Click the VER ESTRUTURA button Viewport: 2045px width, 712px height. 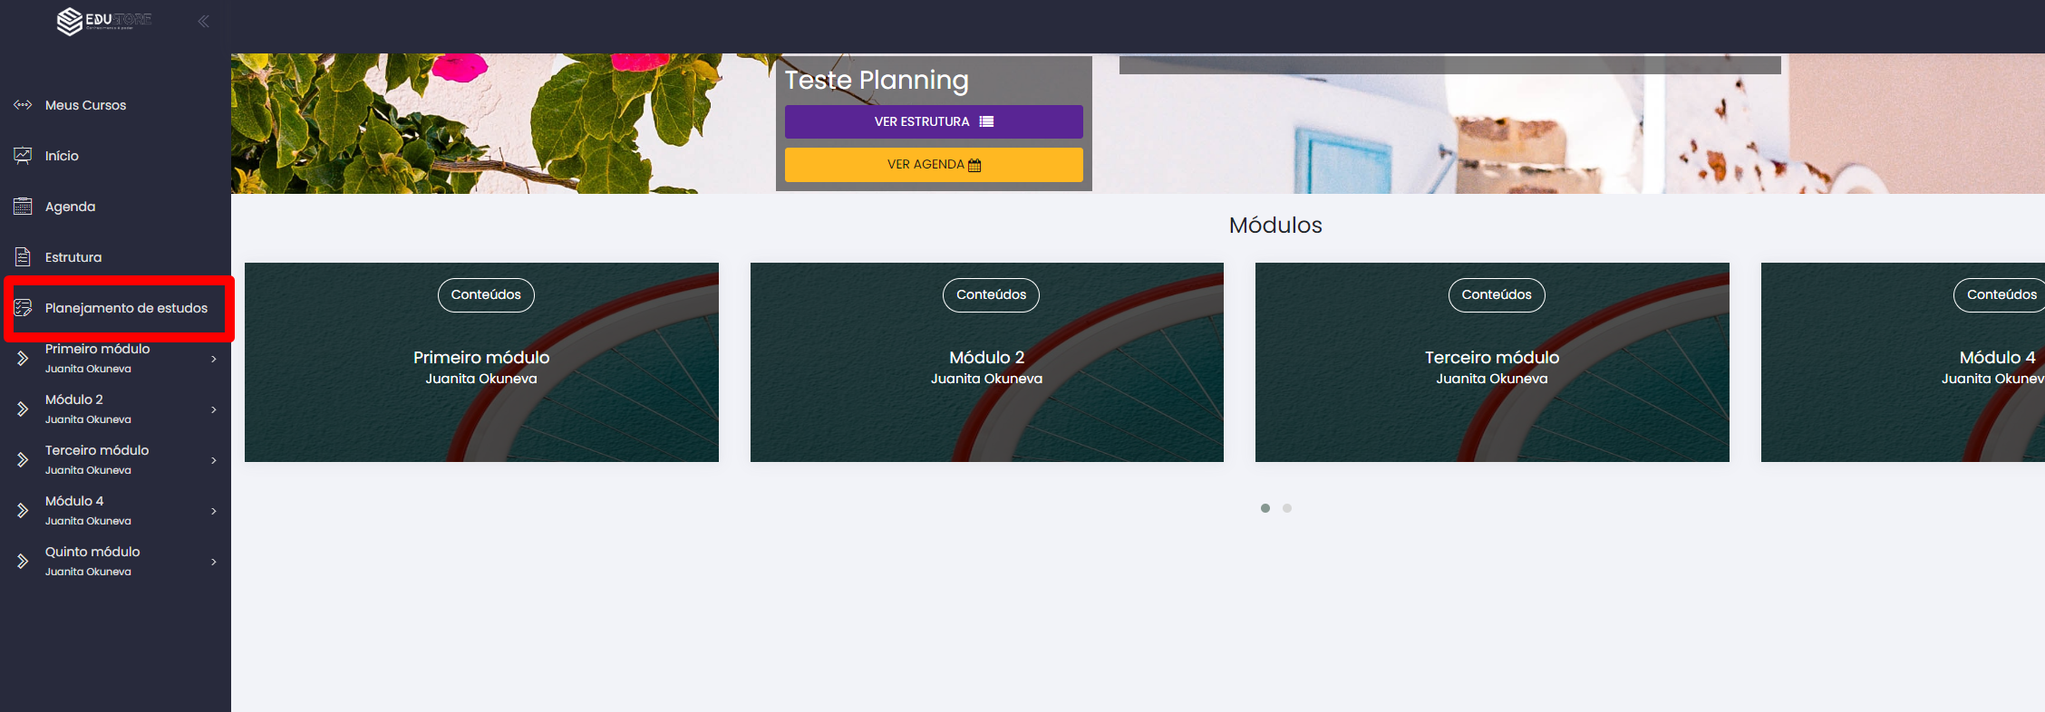pyautogui.click(x=934, y=121)
